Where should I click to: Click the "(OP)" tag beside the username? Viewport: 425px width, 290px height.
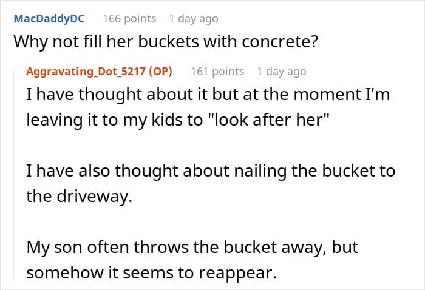160,72
